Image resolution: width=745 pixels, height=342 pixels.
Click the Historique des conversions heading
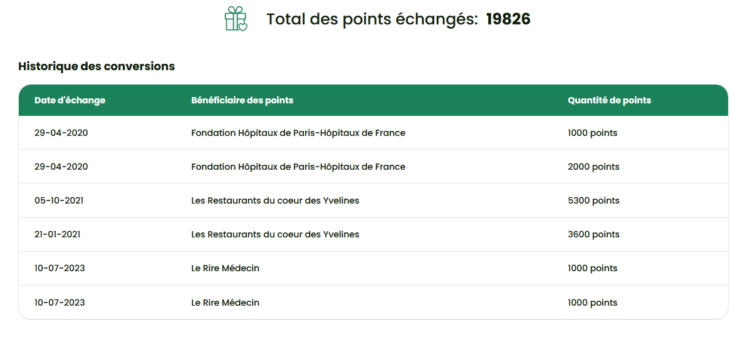[x=96, y=66]
